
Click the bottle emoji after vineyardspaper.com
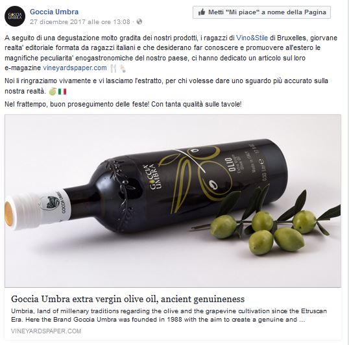[123, 68]
